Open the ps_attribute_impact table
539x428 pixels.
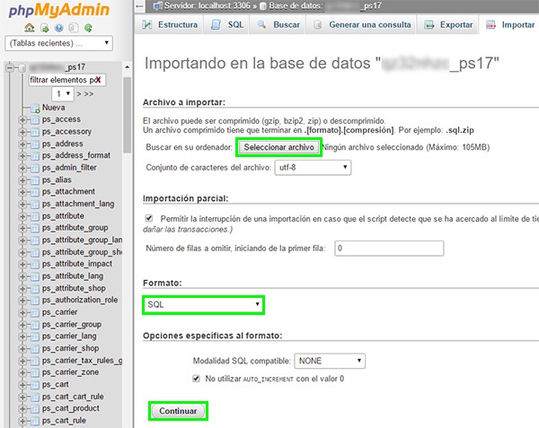click(x=77, y=264)
